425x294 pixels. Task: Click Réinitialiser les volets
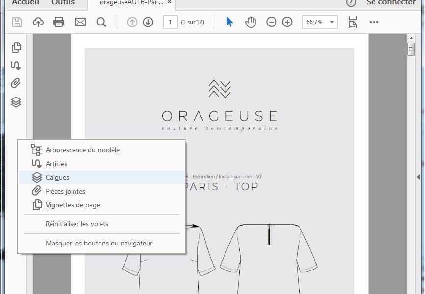(101, 224)
